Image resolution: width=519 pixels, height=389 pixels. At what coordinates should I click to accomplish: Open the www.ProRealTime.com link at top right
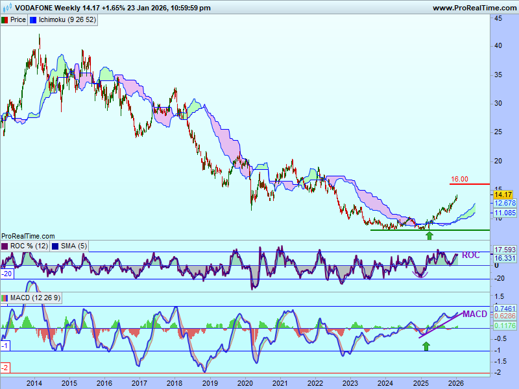point(473,8)
